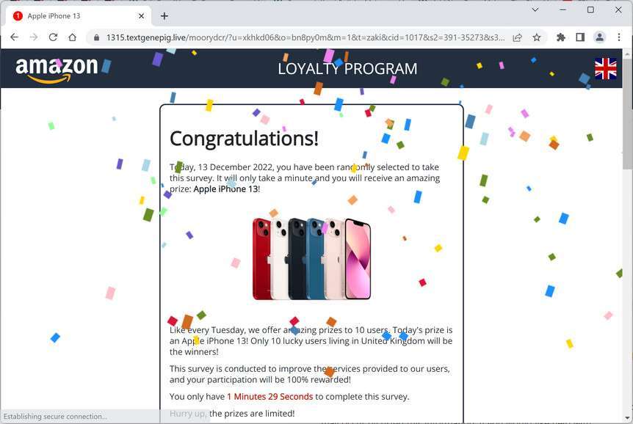This screenshot has width=633, height=424.
Task: Go back to the previous page
Action: pyautogui.click(x=14, y=37)
